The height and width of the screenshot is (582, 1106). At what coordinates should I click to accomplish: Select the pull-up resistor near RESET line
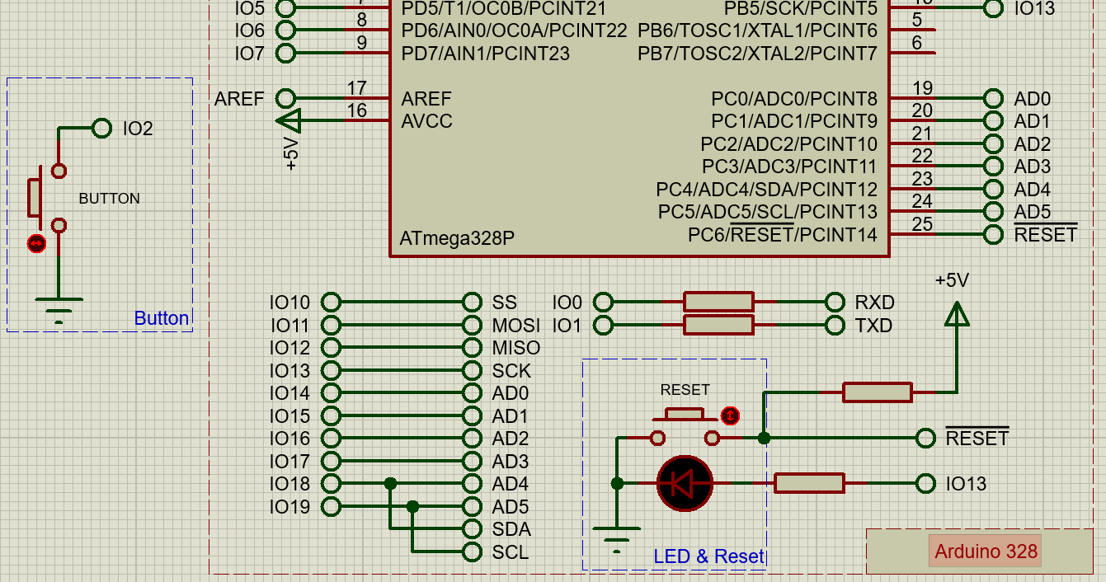[x=878, y=392]
